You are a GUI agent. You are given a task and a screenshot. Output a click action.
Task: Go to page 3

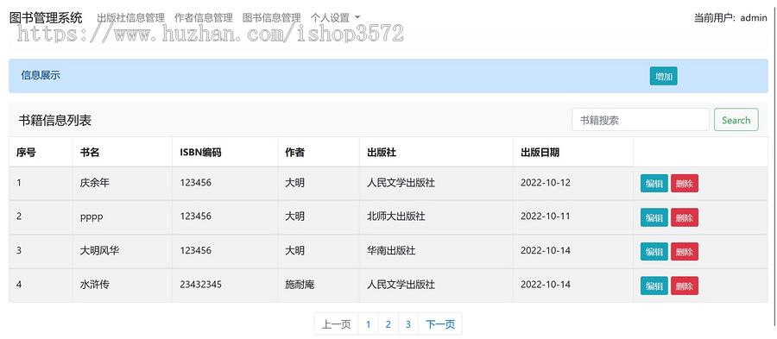408,324
